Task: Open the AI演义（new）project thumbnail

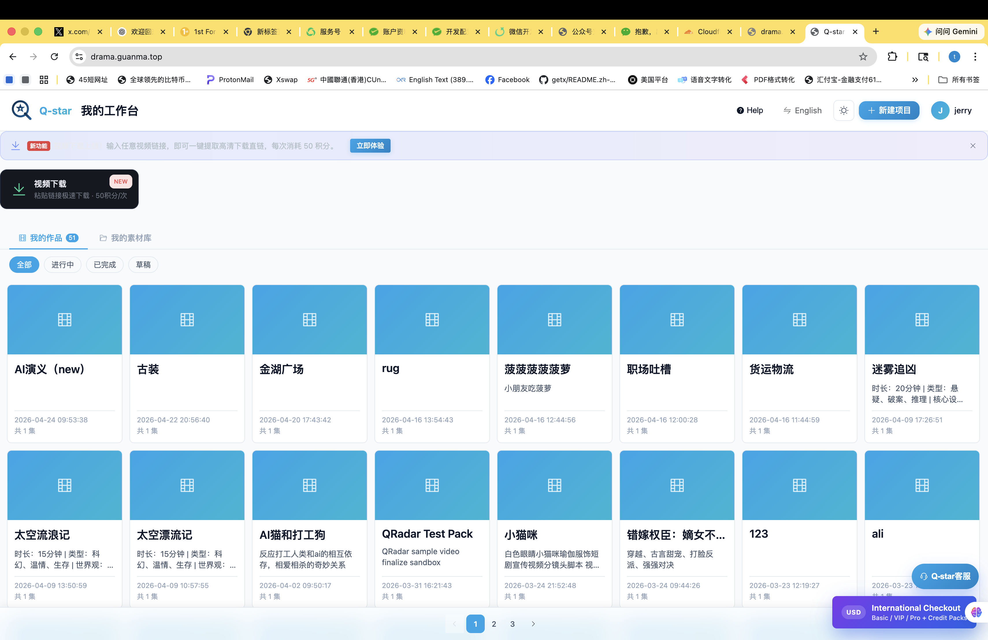Action: click(x=65, y=320)
